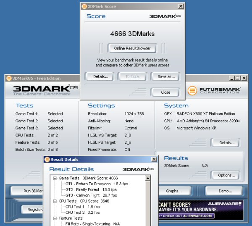252x226 pixels.
Task: Click the AMD Athlon 64 Processor 3200+ text
Action: coord(208,121)
